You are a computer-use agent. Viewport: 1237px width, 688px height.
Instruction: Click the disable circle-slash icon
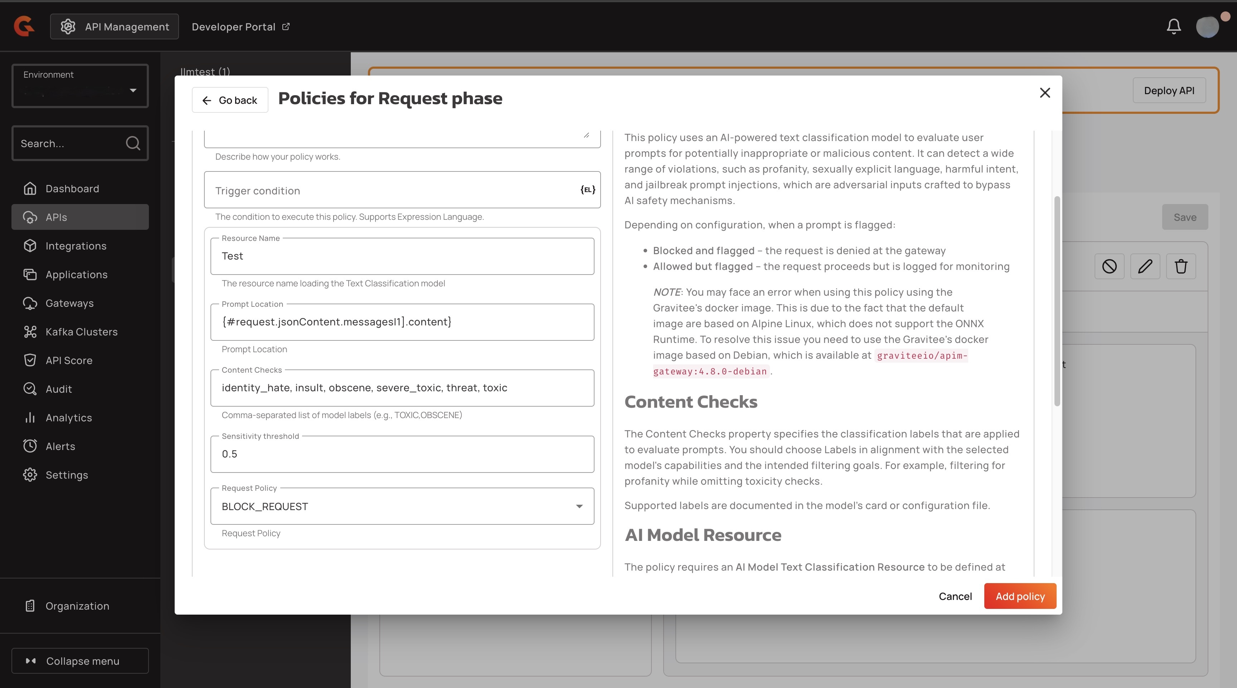click(1109, 266)
